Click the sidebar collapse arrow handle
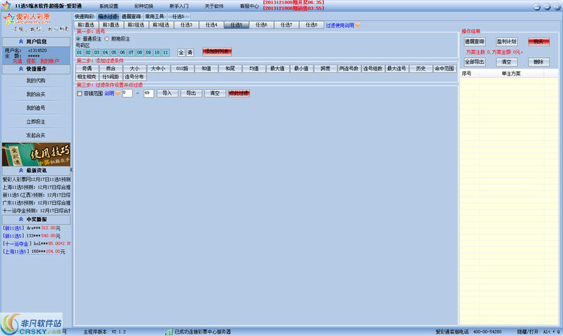The image size is (563, 336). click(71, 170)
